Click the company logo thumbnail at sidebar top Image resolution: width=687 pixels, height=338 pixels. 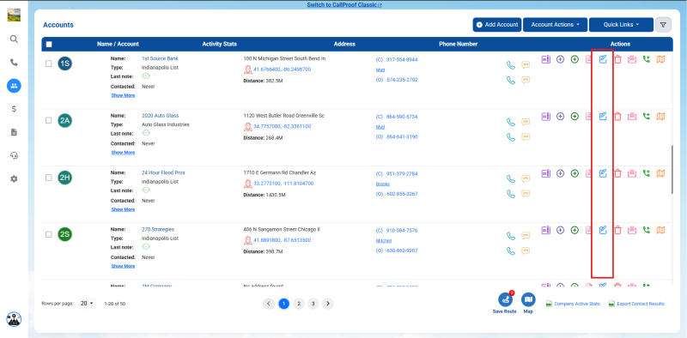[14, 15]
